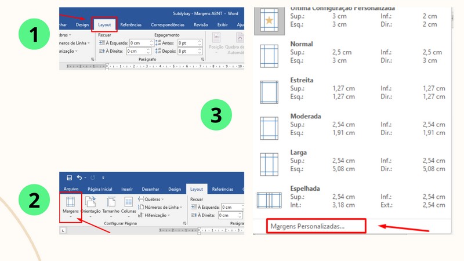Image resolution: width=464 pixels, height=261 pixels.
Task: Select the Estreita margin preset
Action: tap(352, 92)
